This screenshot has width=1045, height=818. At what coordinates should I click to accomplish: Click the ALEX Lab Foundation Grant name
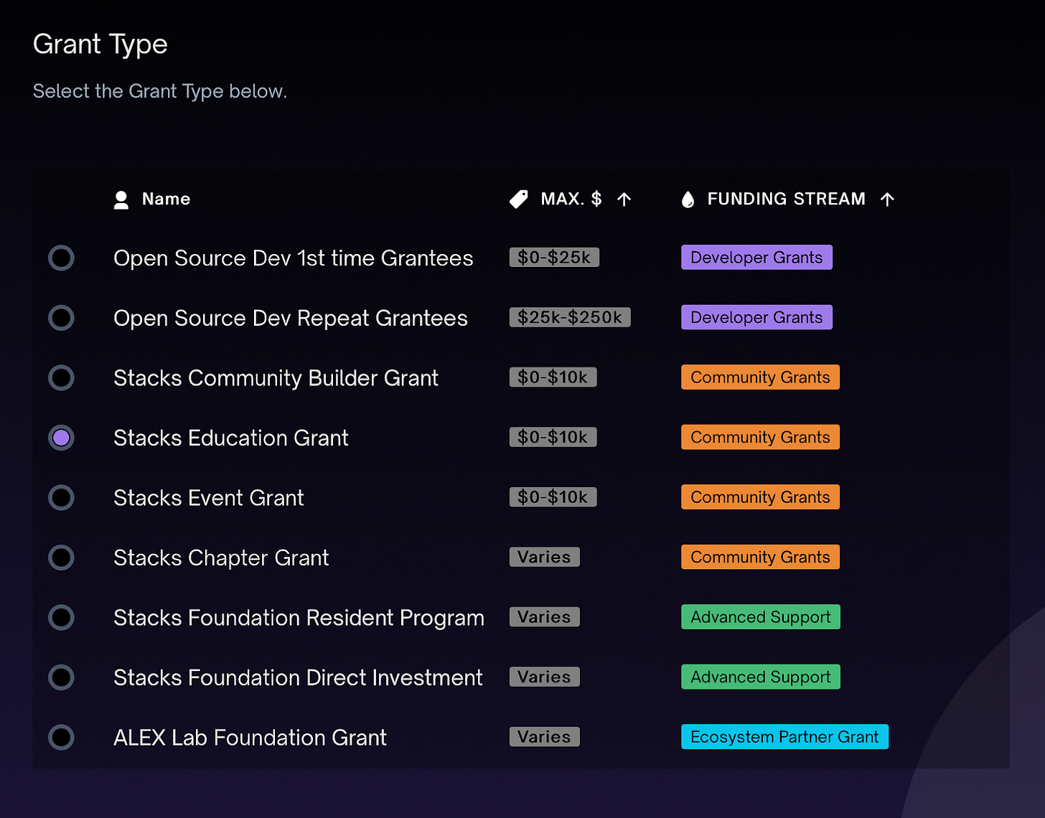250,738
